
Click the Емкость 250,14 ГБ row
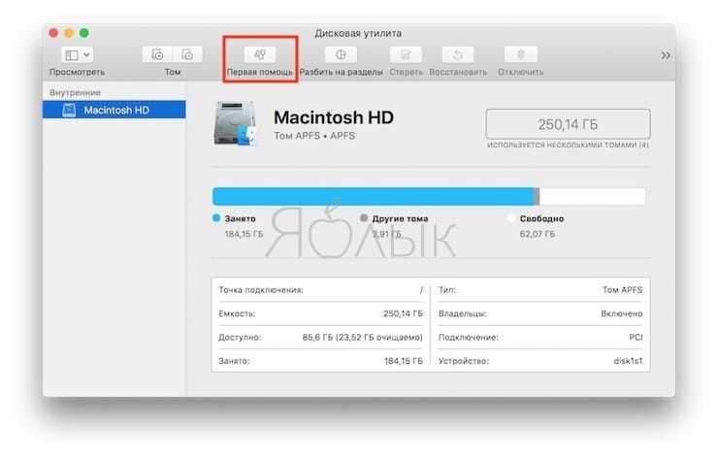(320, 313)
